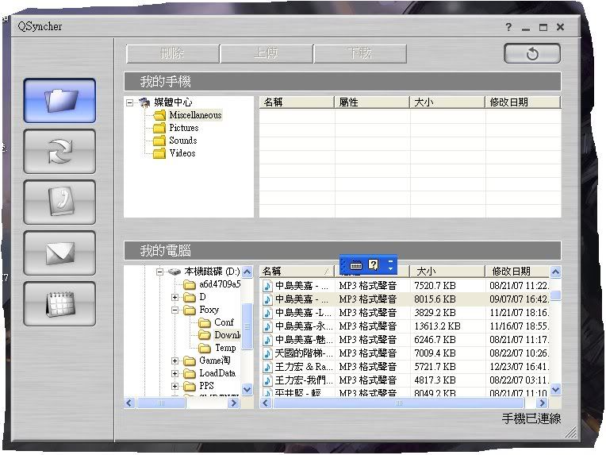Collapse the 本機磁碟 (D:) node
606x455 pixels.
(159, 272)
